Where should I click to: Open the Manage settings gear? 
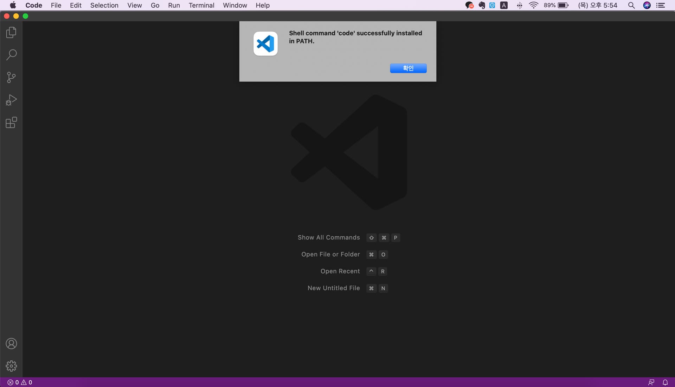[x=11, y=366]
